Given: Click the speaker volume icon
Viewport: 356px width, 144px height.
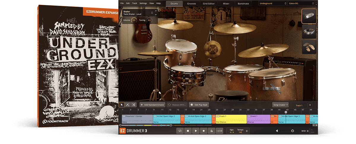Looking at the screenshot, I should pyautogui.click(x=277, y=131).
